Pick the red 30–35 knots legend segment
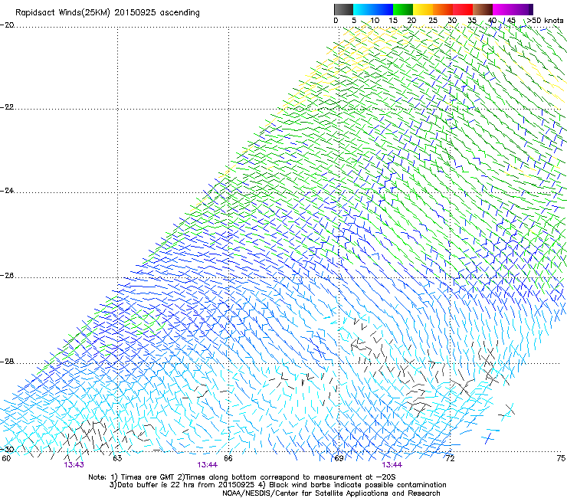 (x=463, y=9)
